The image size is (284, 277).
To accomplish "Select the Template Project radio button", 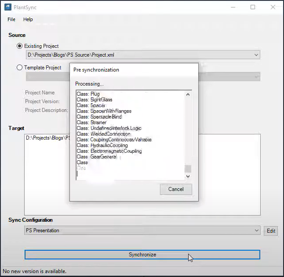I will click(x=19, y=68).
